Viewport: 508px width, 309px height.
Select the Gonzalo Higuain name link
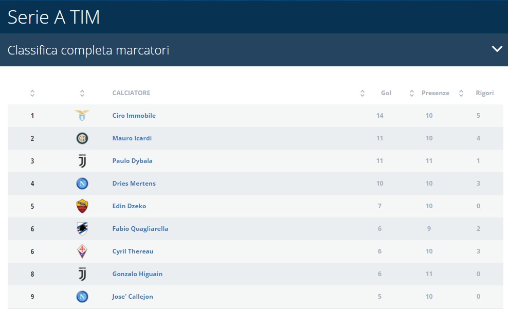pos(137,274)
